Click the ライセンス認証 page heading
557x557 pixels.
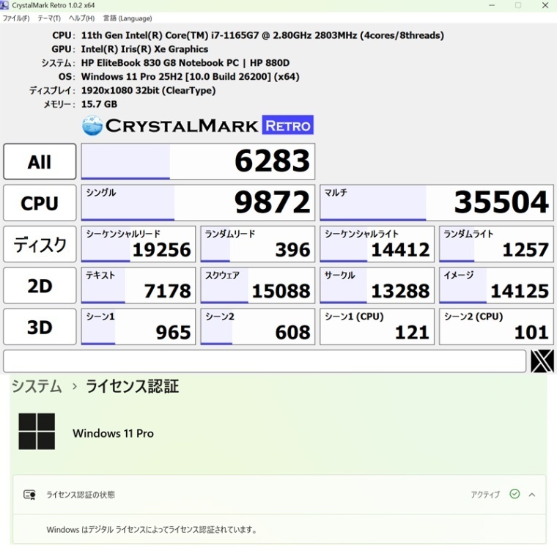[132, 386]
